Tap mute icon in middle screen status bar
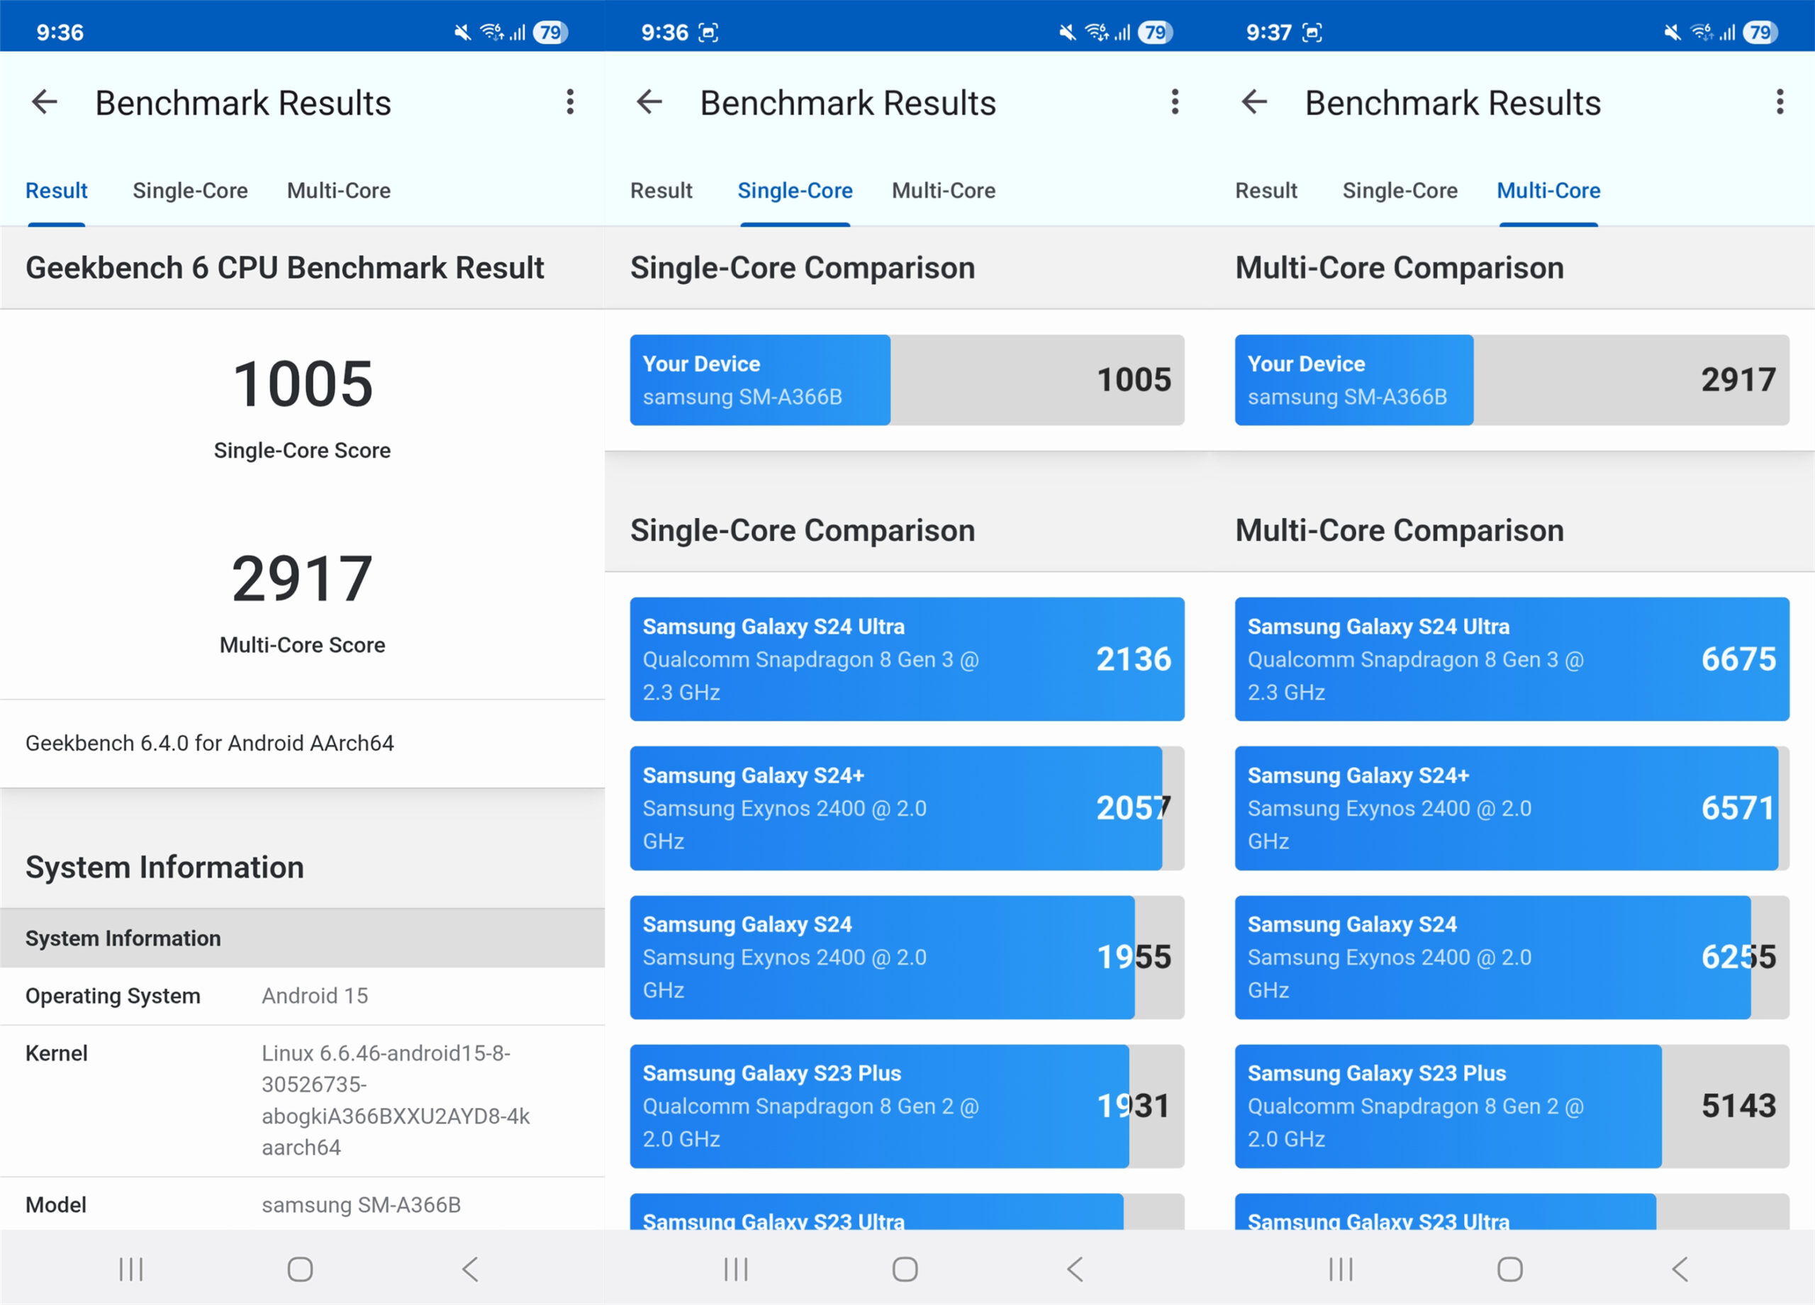 click(1068, 32)
